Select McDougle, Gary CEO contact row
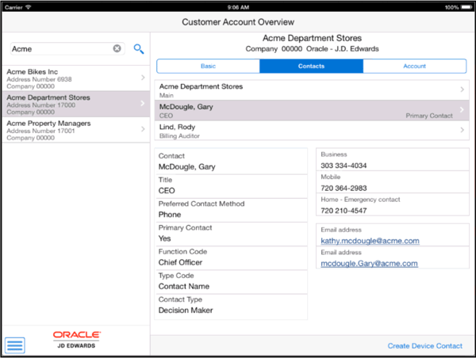 pos(312,111)
